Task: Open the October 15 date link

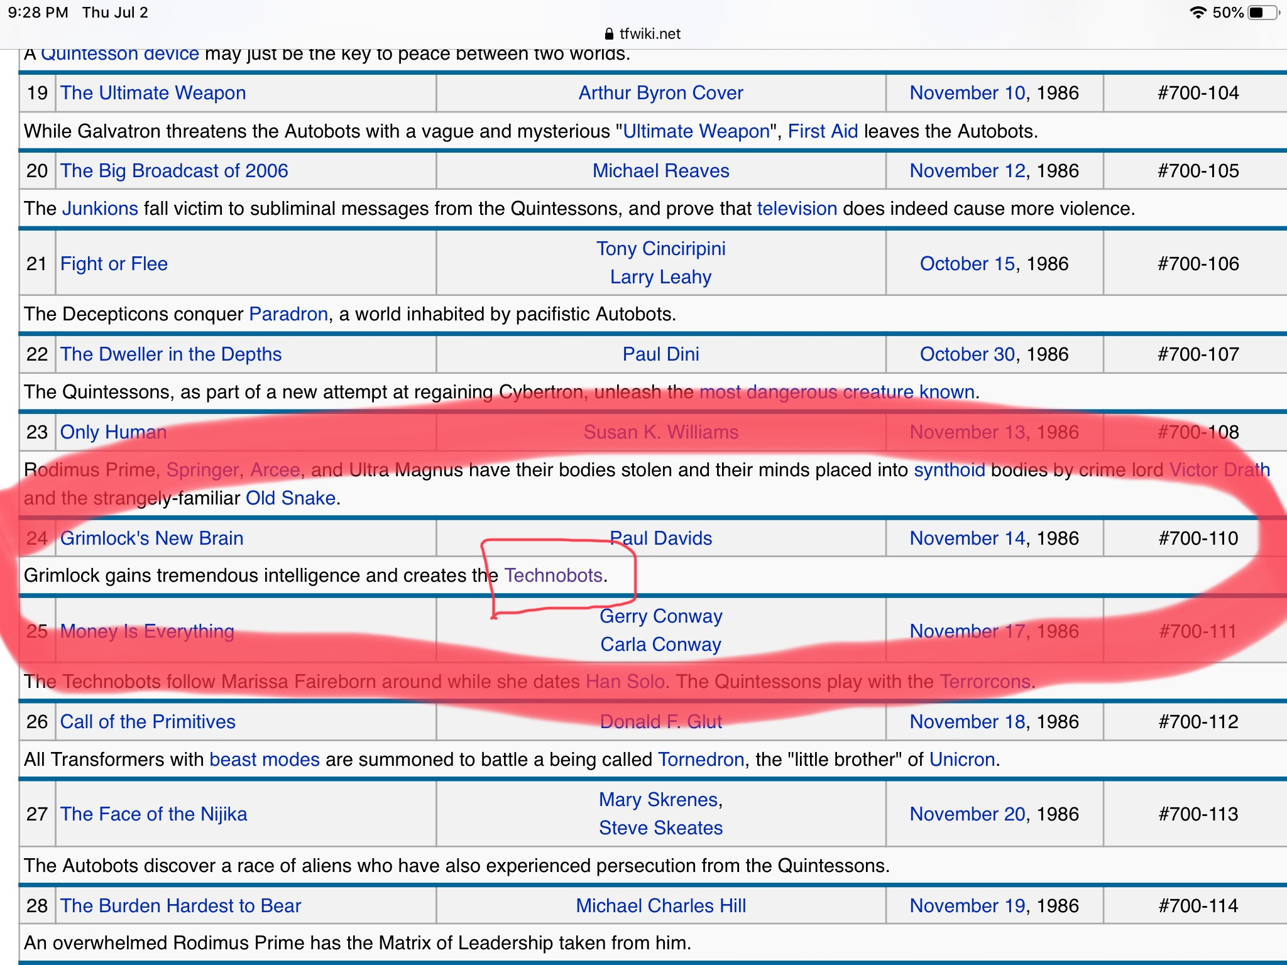Action: [967, 264]
